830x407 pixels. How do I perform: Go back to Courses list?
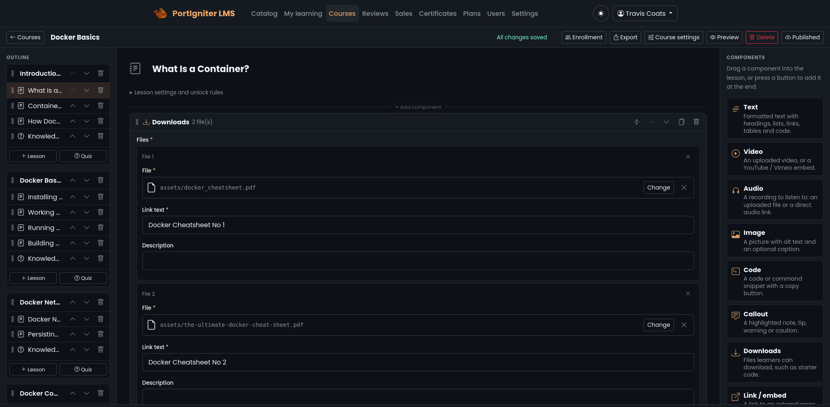coord(25,37)
